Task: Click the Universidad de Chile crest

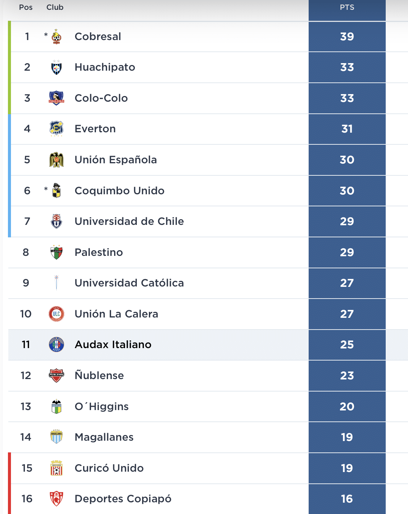Action: coord(56,221)
